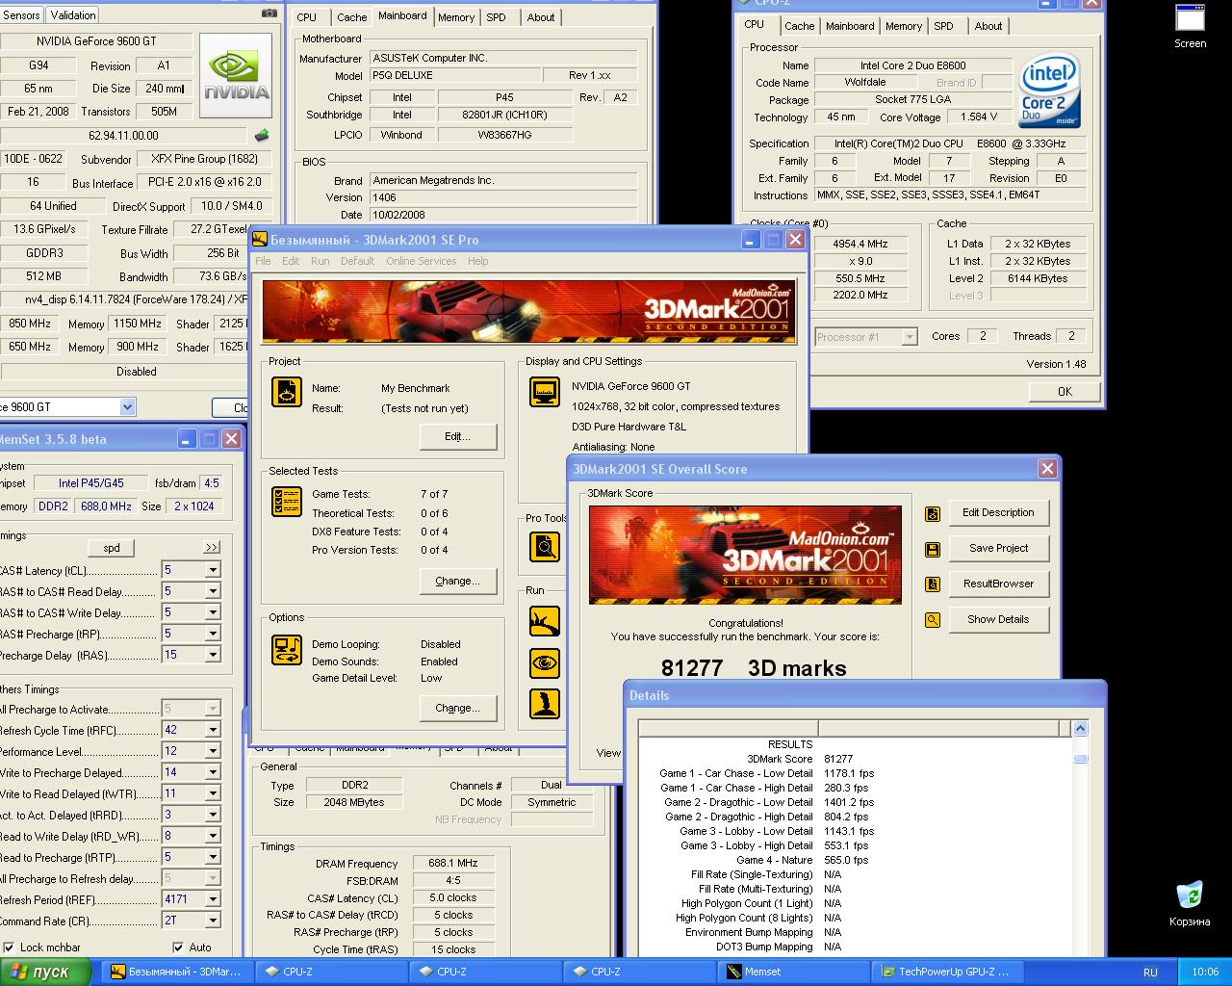
Task: Open the Command Rate (CR) dropdown
Action: click(x=213, y=921)
